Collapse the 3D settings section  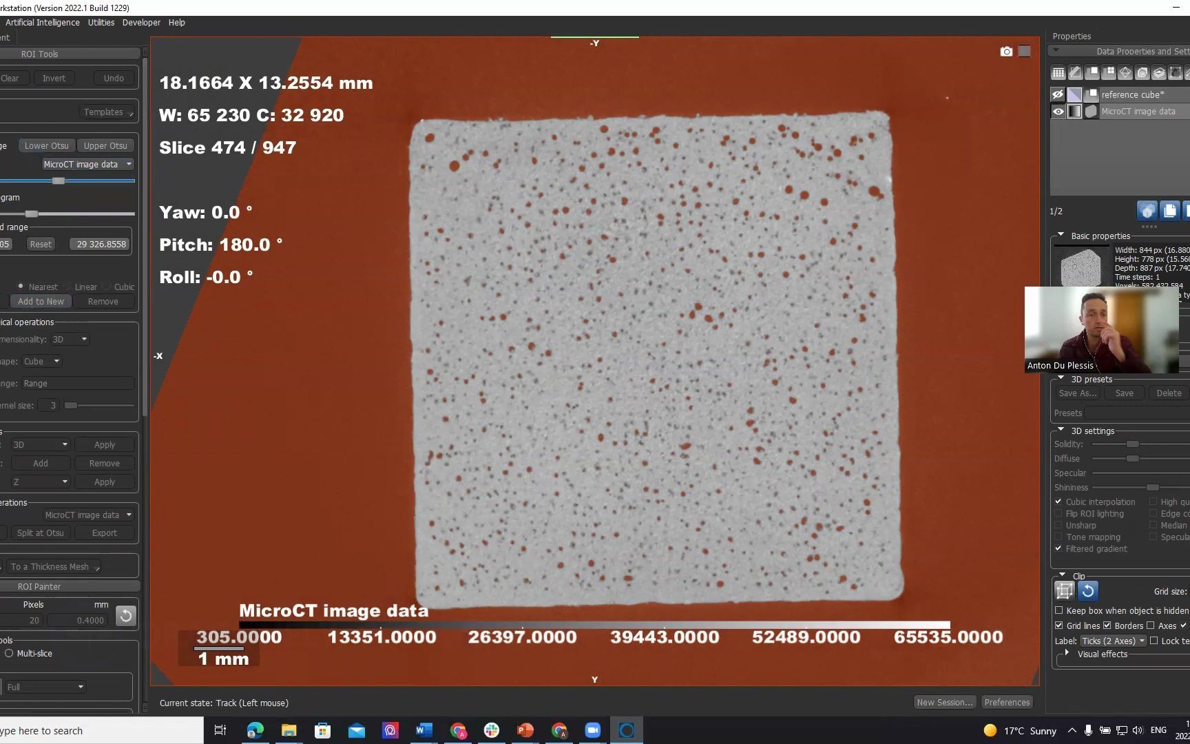[1061, 430]
